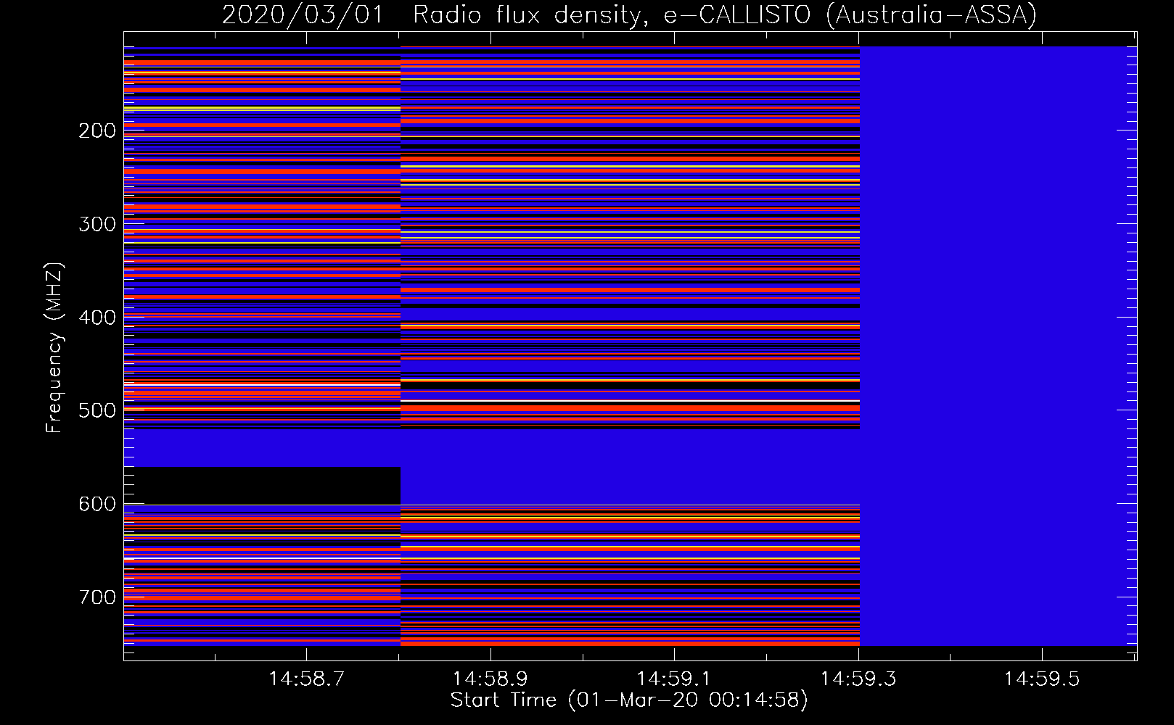Click the 14:58.7 time tick label

306,679
